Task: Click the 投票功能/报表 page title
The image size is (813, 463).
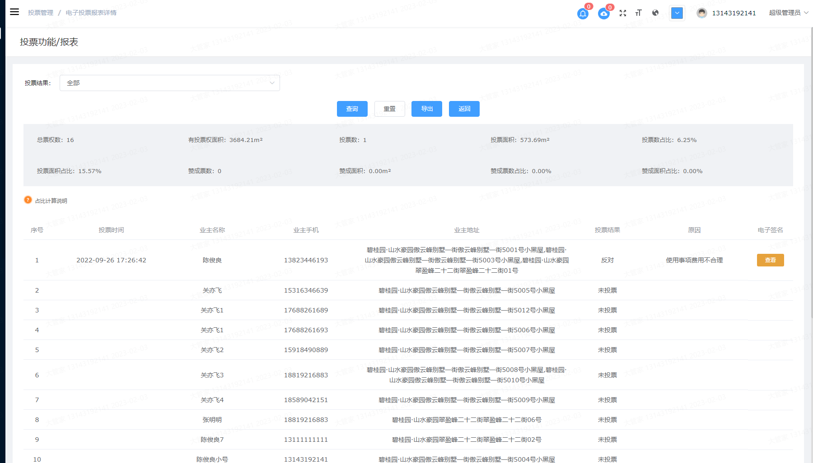Action: pos(49,42)
